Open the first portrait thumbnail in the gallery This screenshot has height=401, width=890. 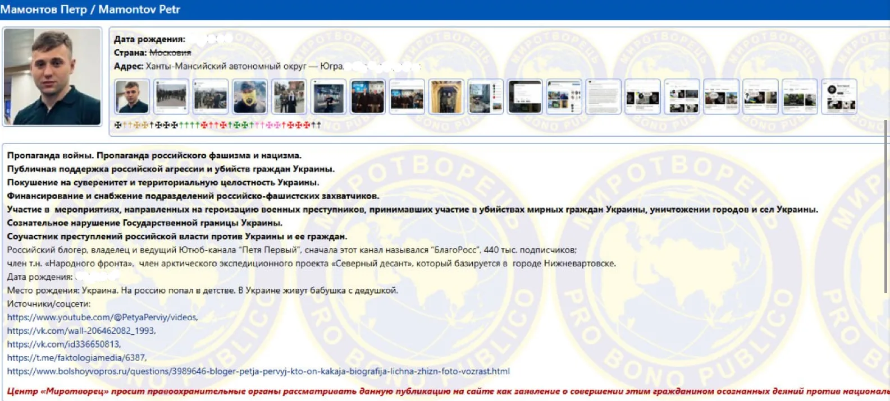[x=132, y=96]
